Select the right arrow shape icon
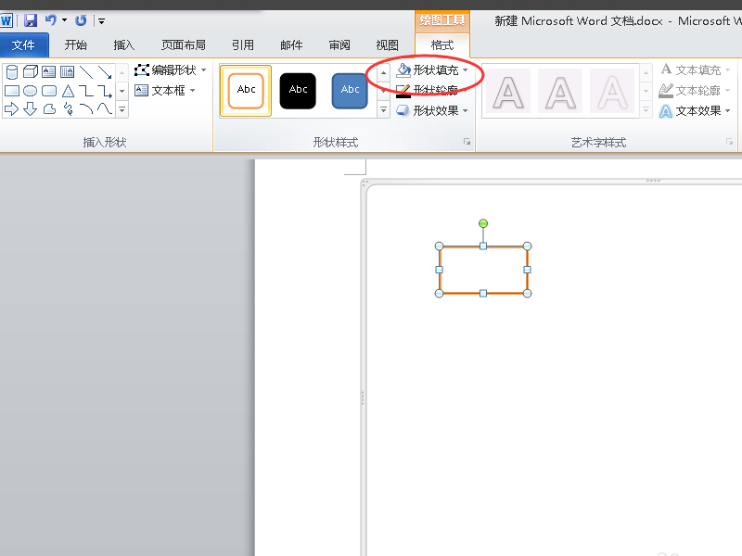 click(11, 109)
